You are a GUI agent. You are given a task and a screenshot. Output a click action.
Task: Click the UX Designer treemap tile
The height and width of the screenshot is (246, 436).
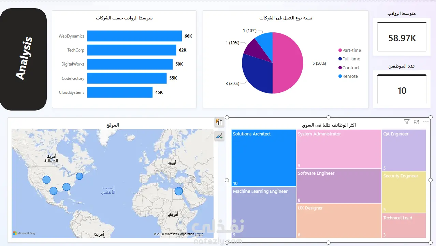pyautogui.click(x=339, y=221)
